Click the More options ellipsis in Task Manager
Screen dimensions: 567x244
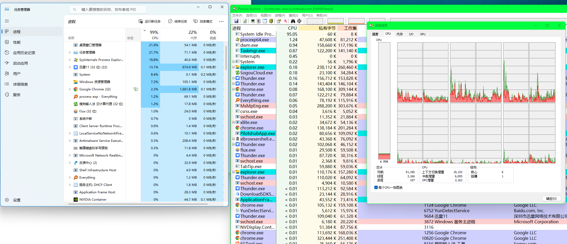point(221,22)
